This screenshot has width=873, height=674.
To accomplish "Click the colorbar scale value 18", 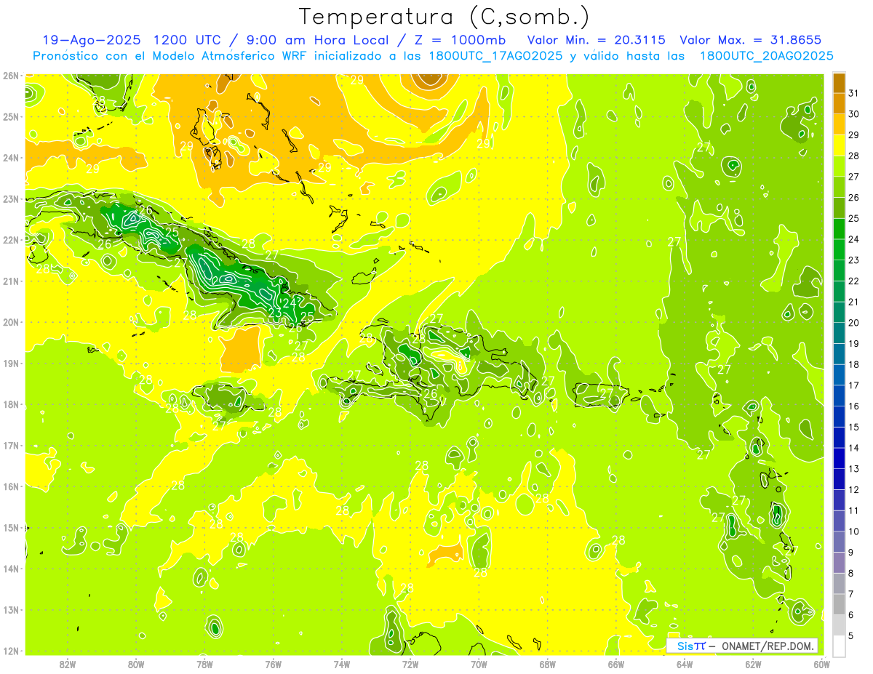I will point(853,364).
